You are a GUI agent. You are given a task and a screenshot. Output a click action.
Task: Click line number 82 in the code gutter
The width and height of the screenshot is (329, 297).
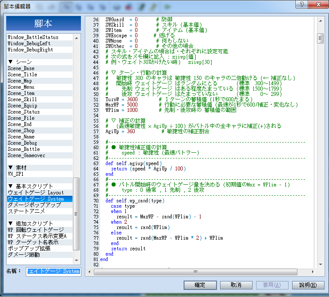pos(96,265)
